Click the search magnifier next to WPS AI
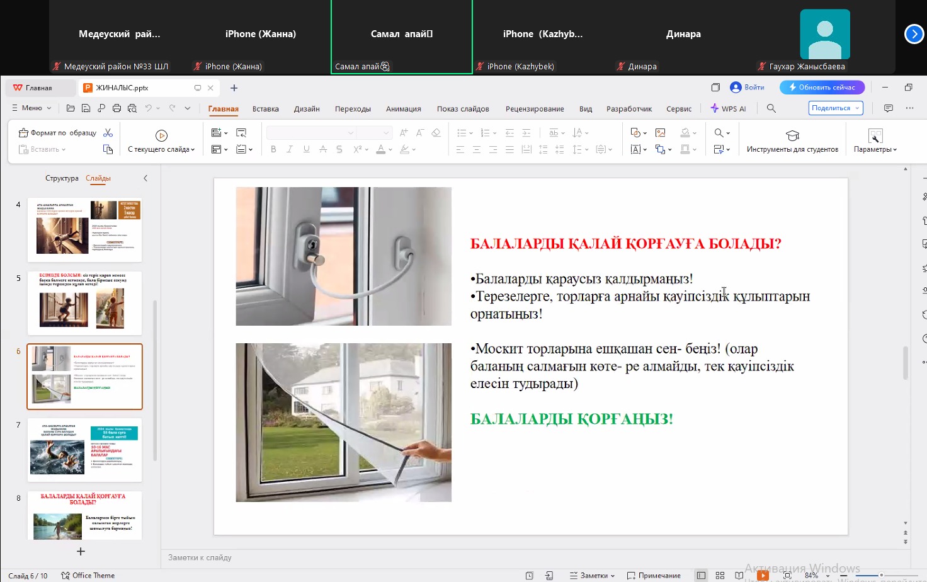This screenshot has width=927, height=582. coord(771,108)
